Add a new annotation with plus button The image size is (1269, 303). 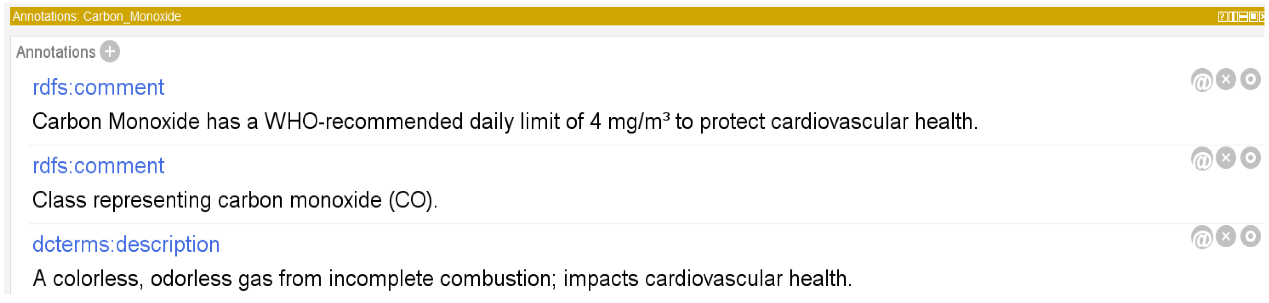[110, 52]
